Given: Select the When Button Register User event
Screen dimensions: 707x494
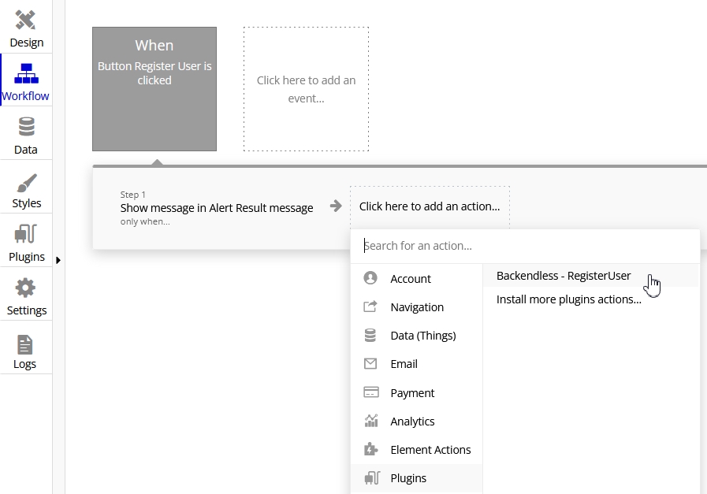Looking at the screenshot, I should (x=154, y=89).
